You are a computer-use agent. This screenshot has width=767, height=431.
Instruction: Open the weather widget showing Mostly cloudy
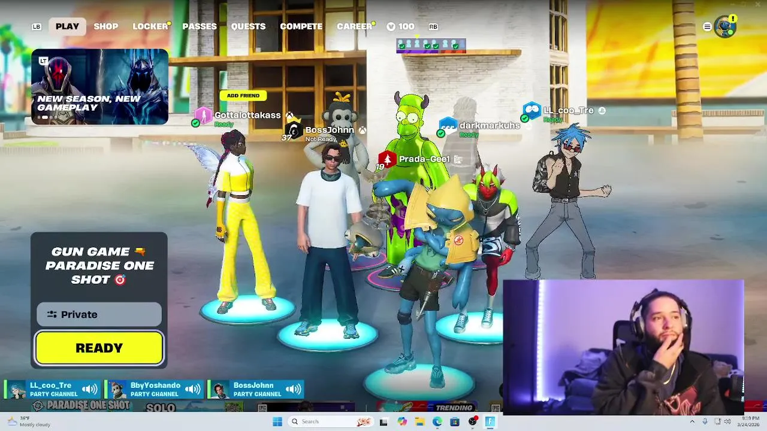29,421
